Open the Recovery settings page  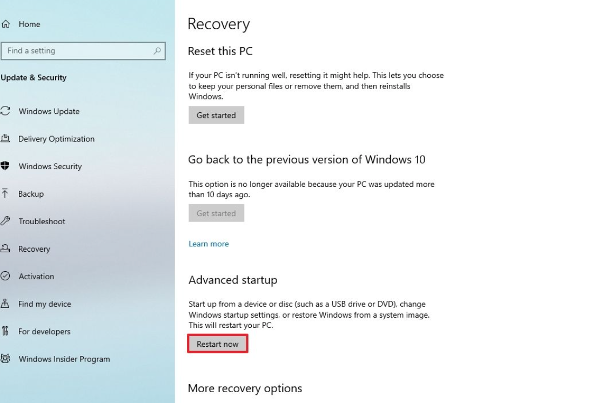34,249
